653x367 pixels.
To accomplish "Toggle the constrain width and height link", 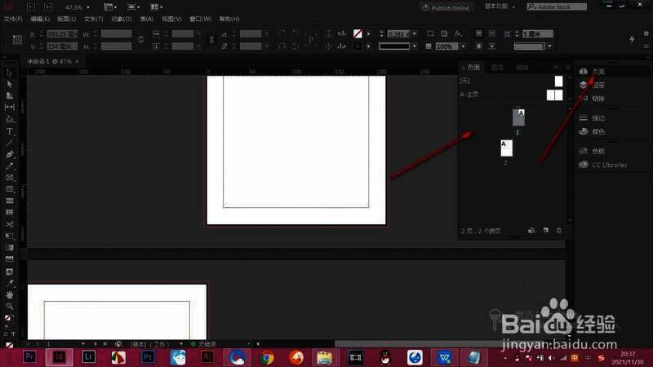I will [x=139, y=40].
